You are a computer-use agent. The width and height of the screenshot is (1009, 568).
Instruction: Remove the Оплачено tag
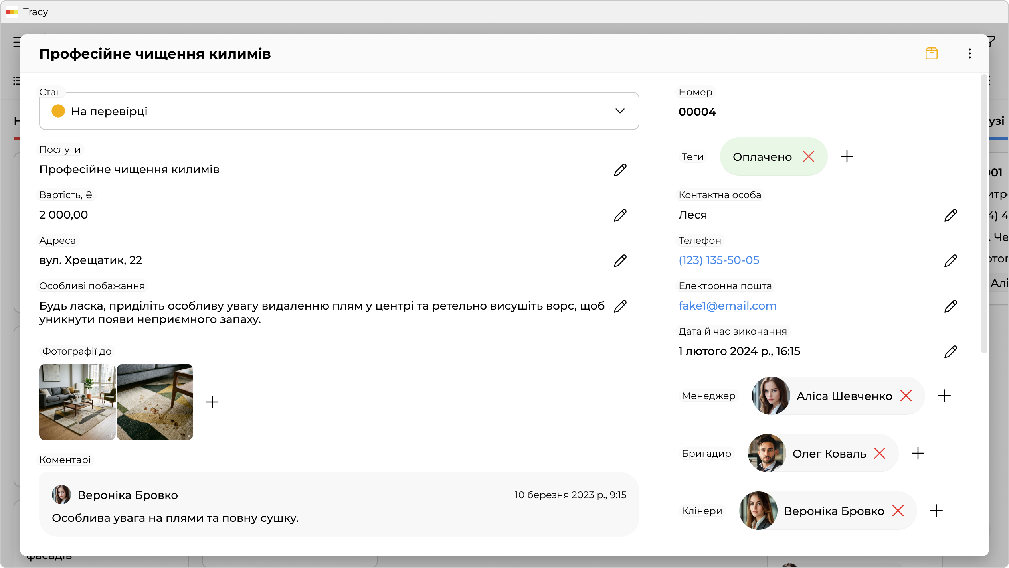pos(809,157)
